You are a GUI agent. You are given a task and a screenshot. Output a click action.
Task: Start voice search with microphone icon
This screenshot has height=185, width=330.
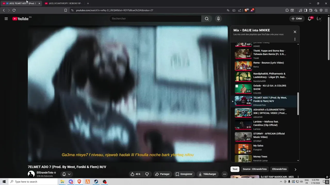click(218, 18)
